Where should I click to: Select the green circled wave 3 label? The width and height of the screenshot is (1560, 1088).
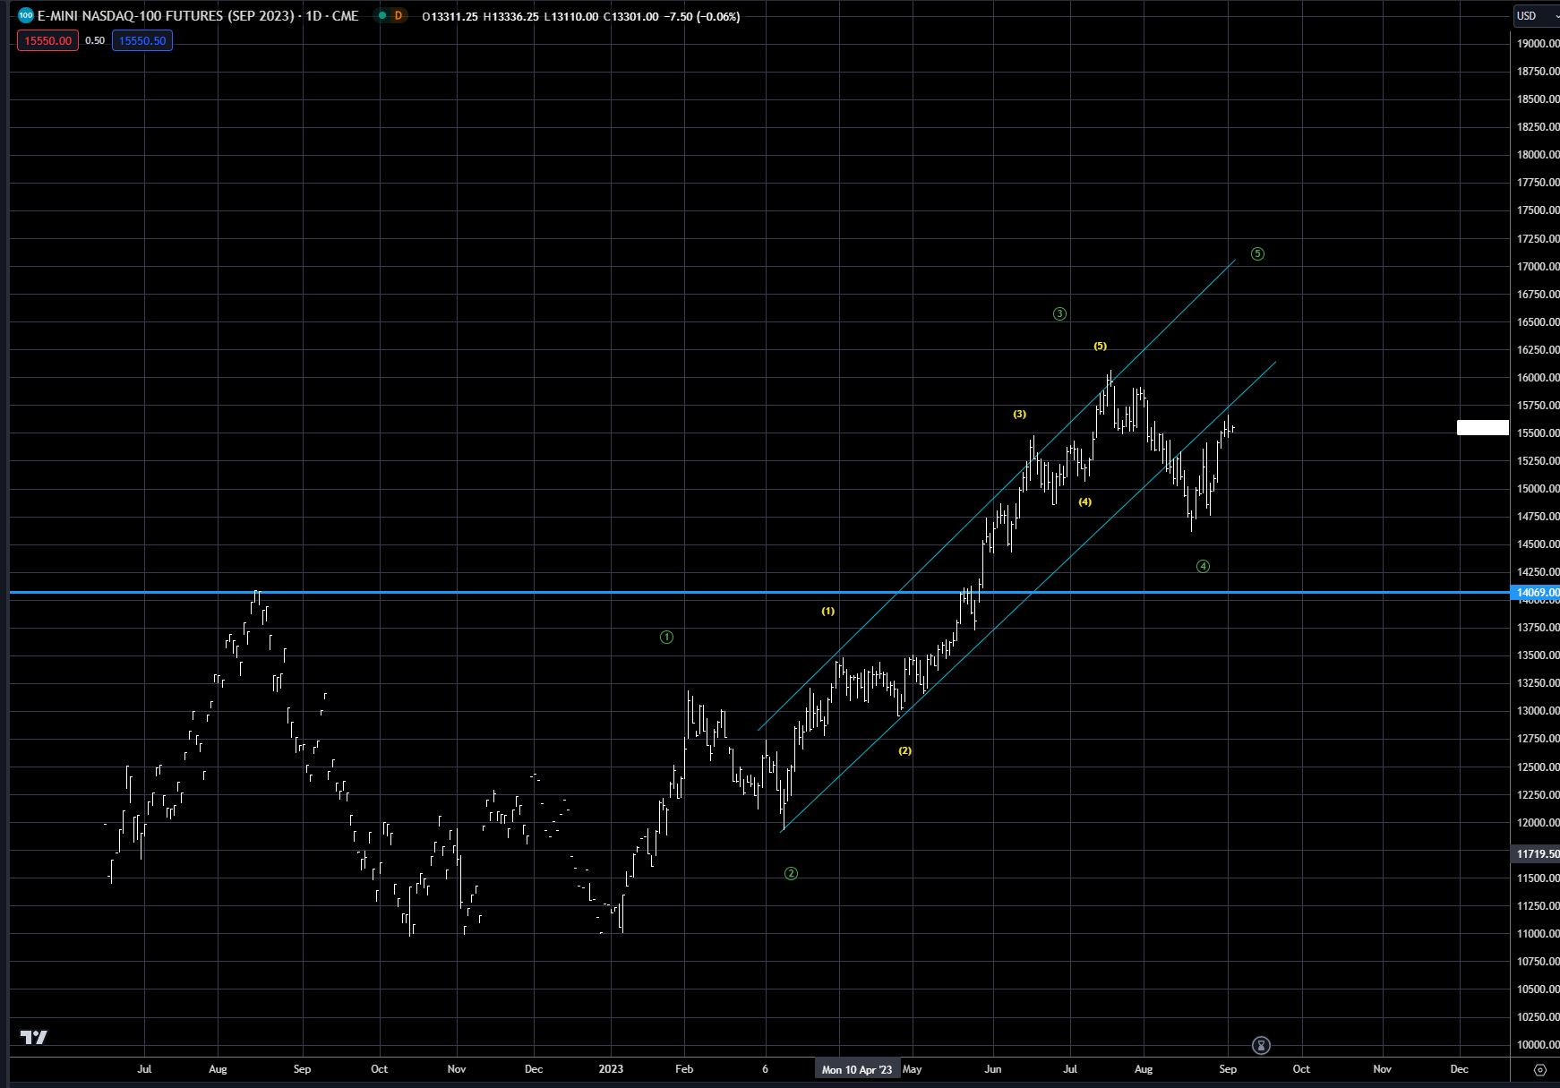pos(1059,314)
